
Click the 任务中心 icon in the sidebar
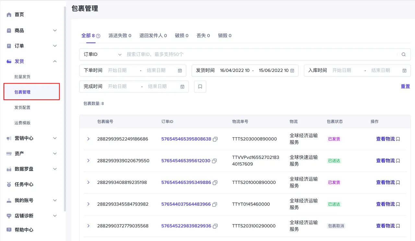tap(8, 184)
